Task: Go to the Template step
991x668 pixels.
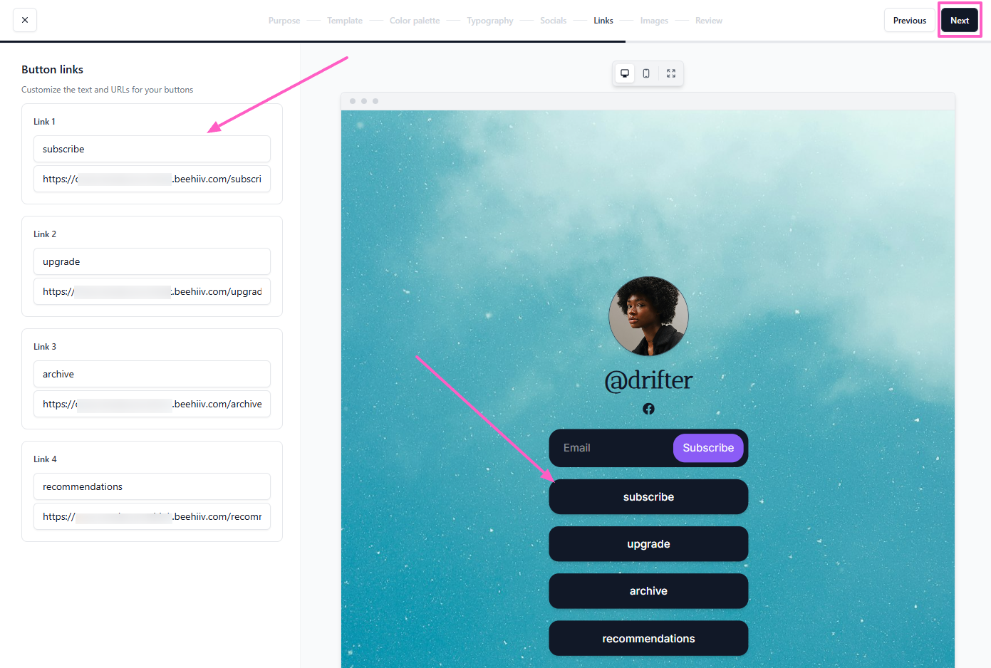Action: pos(345,21)
